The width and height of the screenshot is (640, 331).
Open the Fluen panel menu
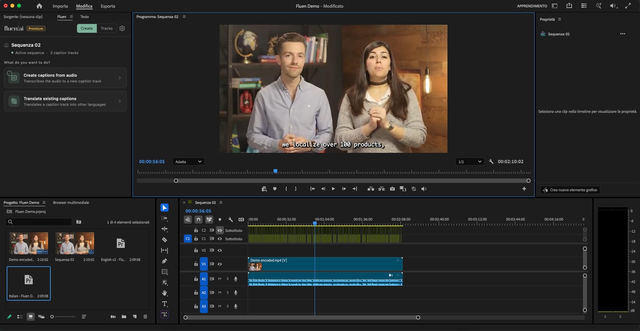point(71,16)
